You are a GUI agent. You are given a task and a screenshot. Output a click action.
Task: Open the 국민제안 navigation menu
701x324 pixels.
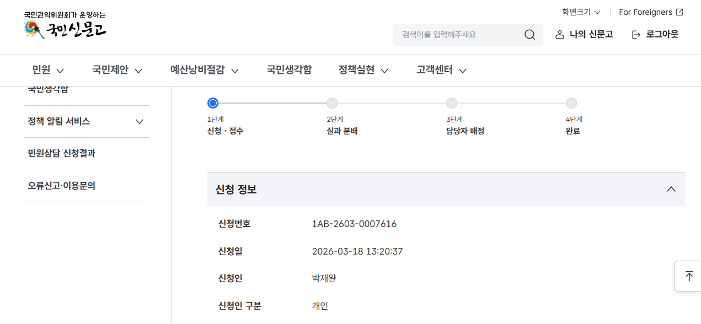pyautogui.click(x=117, y=70)
